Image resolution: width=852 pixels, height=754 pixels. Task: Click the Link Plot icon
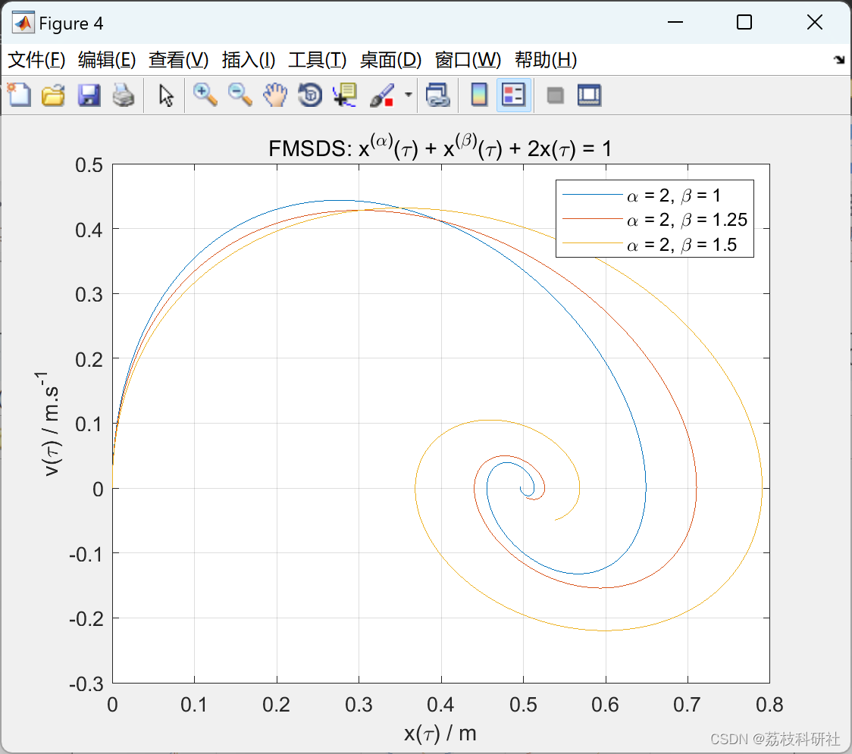pyautogui.click(x=438, y=95)
